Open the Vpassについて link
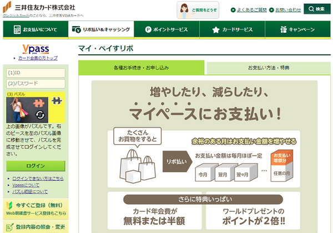This screenshot has width=333, height=233. 26,185
